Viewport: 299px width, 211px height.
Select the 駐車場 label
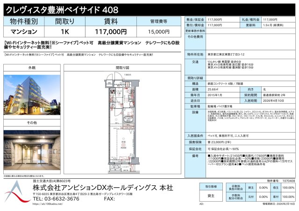pyautogui.click(x=195, y=106)
